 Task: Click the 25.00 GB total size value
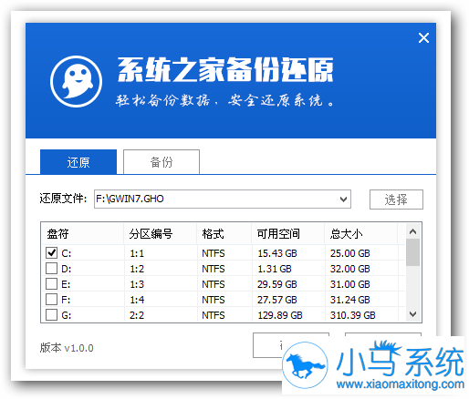(350, 253)
